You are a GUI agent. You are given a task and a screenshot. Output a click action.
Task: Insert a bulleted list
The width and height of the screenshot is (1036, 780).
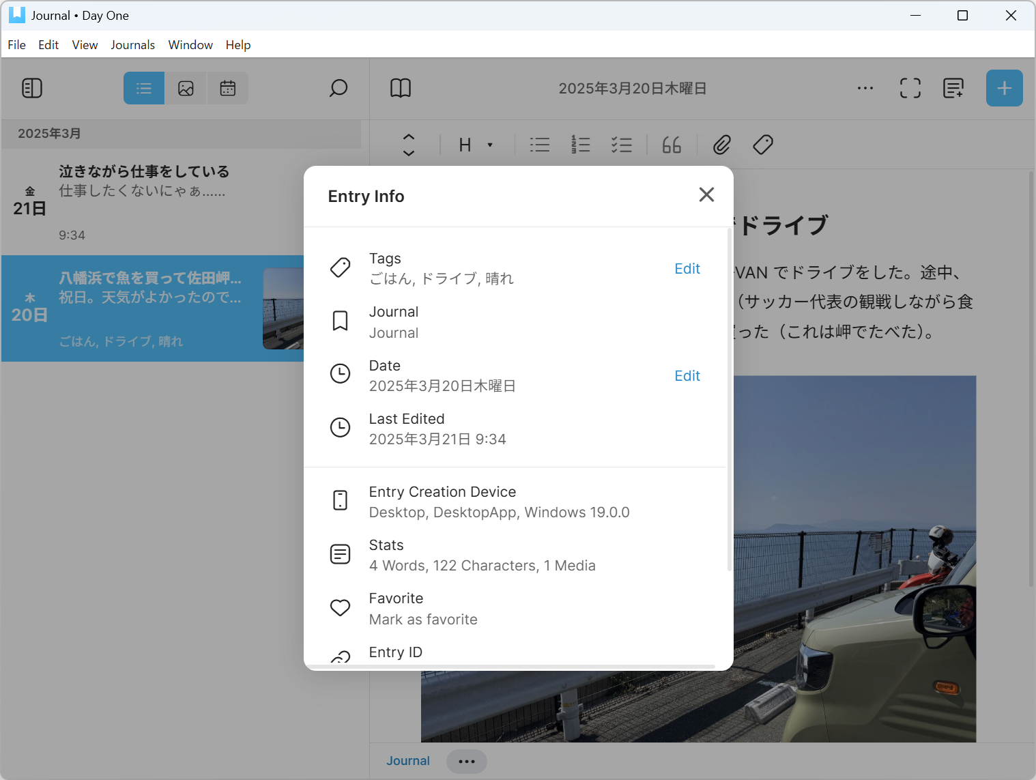pos(539,145)
